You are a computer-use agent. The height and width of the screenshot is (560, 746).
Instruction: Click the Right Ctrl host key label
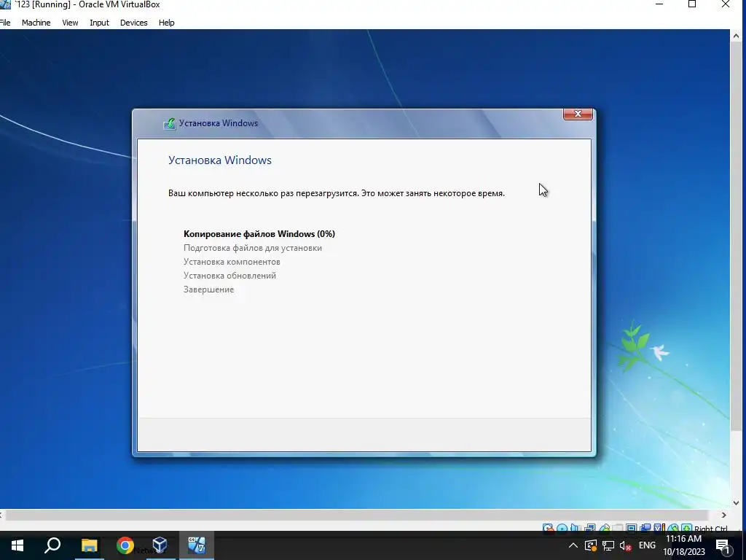[x=711, y=528]
